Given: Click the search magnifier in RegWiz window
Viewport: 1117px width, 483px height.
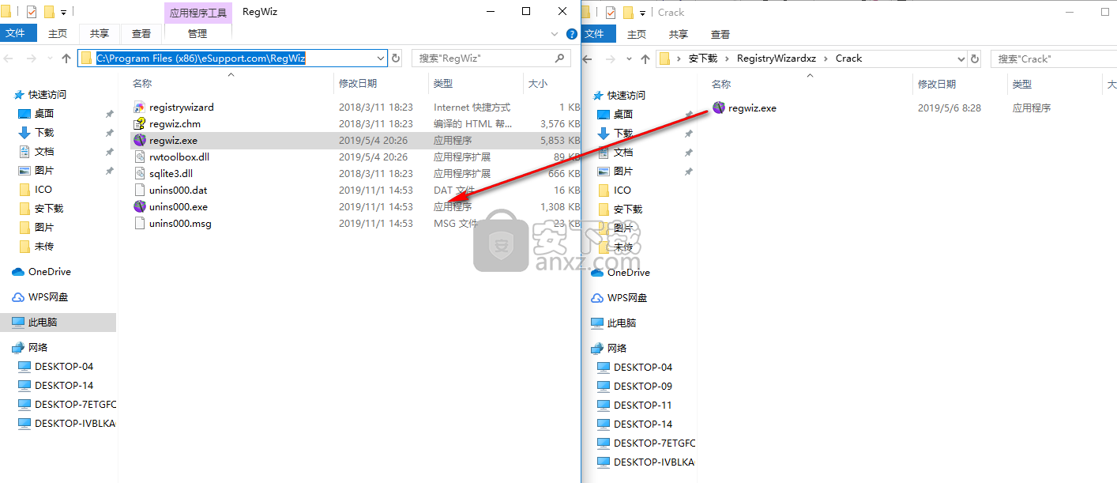Looking at the screenshot, I should coord(559,58).
